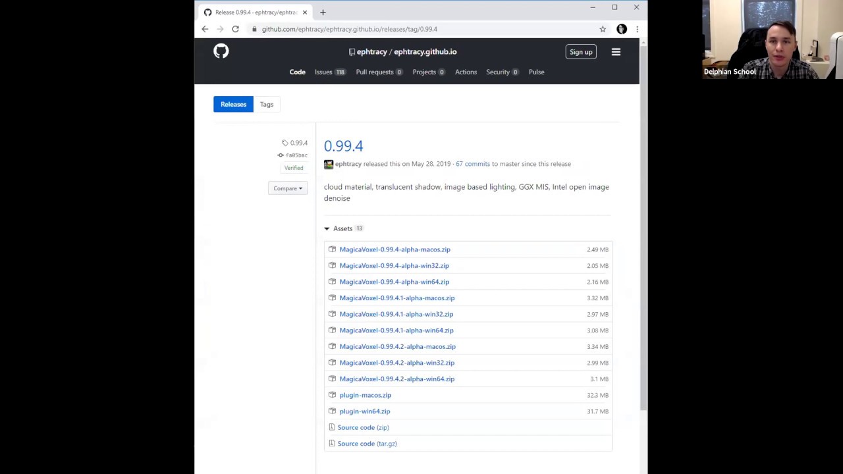Download Source code (tar.gz)
843x474 pixels.
coord(367,444)
